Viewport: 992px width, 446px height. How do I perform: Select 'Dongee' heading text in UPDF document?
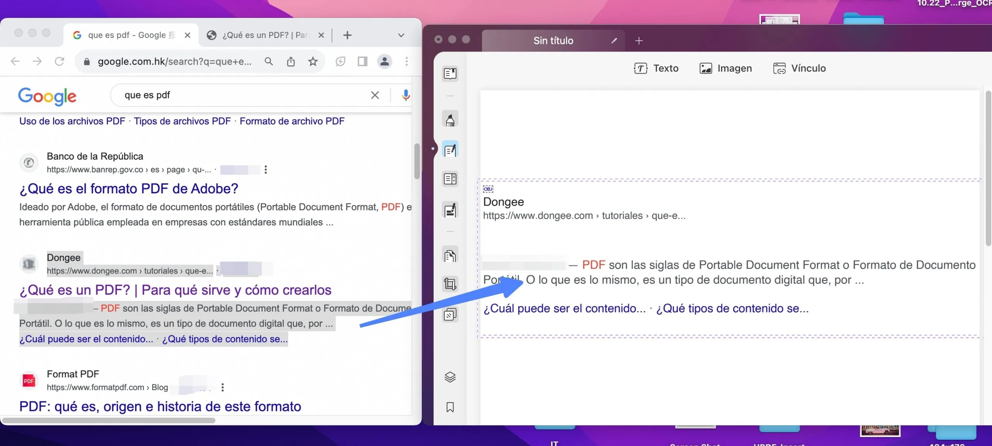(503, 201)
